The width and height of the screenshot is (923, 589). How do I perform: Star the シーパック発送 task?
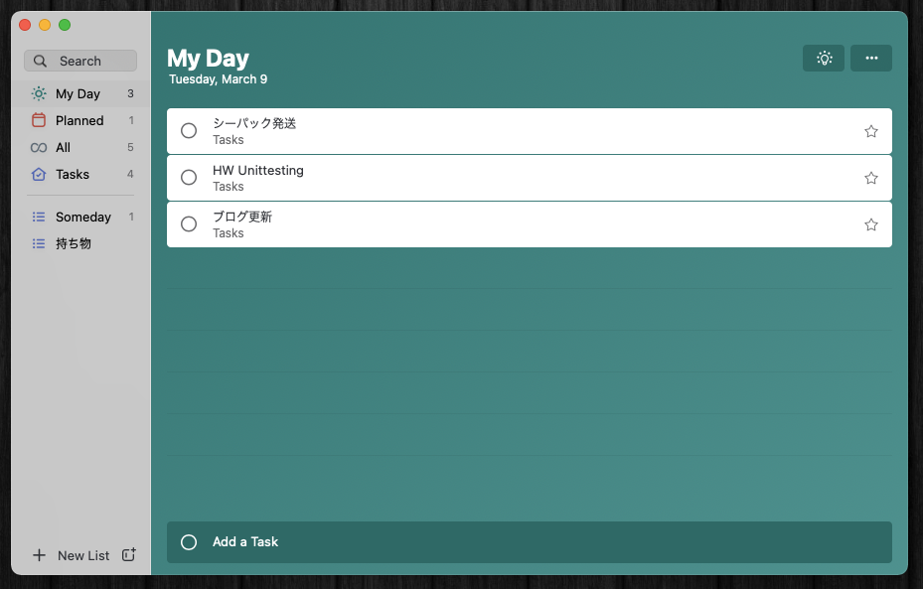(871, 131)
